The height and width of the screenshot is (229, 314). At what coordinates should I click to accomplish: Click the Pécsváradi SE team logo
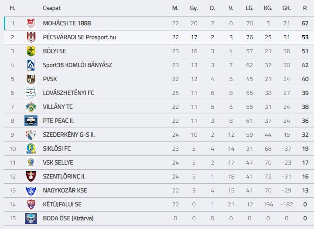[x=31, y=37]
